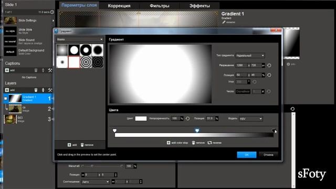
Task: Click the Непрозрачность field showing 100
Action: (176, 119)
